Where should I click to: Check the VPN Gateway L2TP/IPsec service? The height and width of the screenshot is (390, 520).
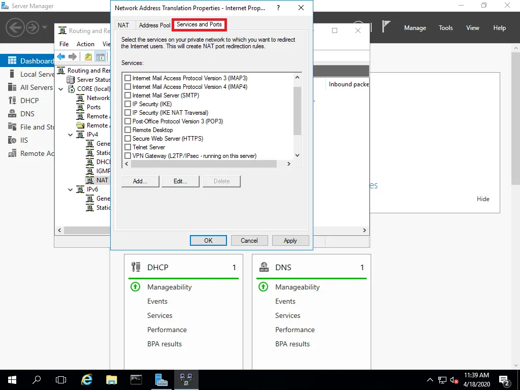click(127, 155)
